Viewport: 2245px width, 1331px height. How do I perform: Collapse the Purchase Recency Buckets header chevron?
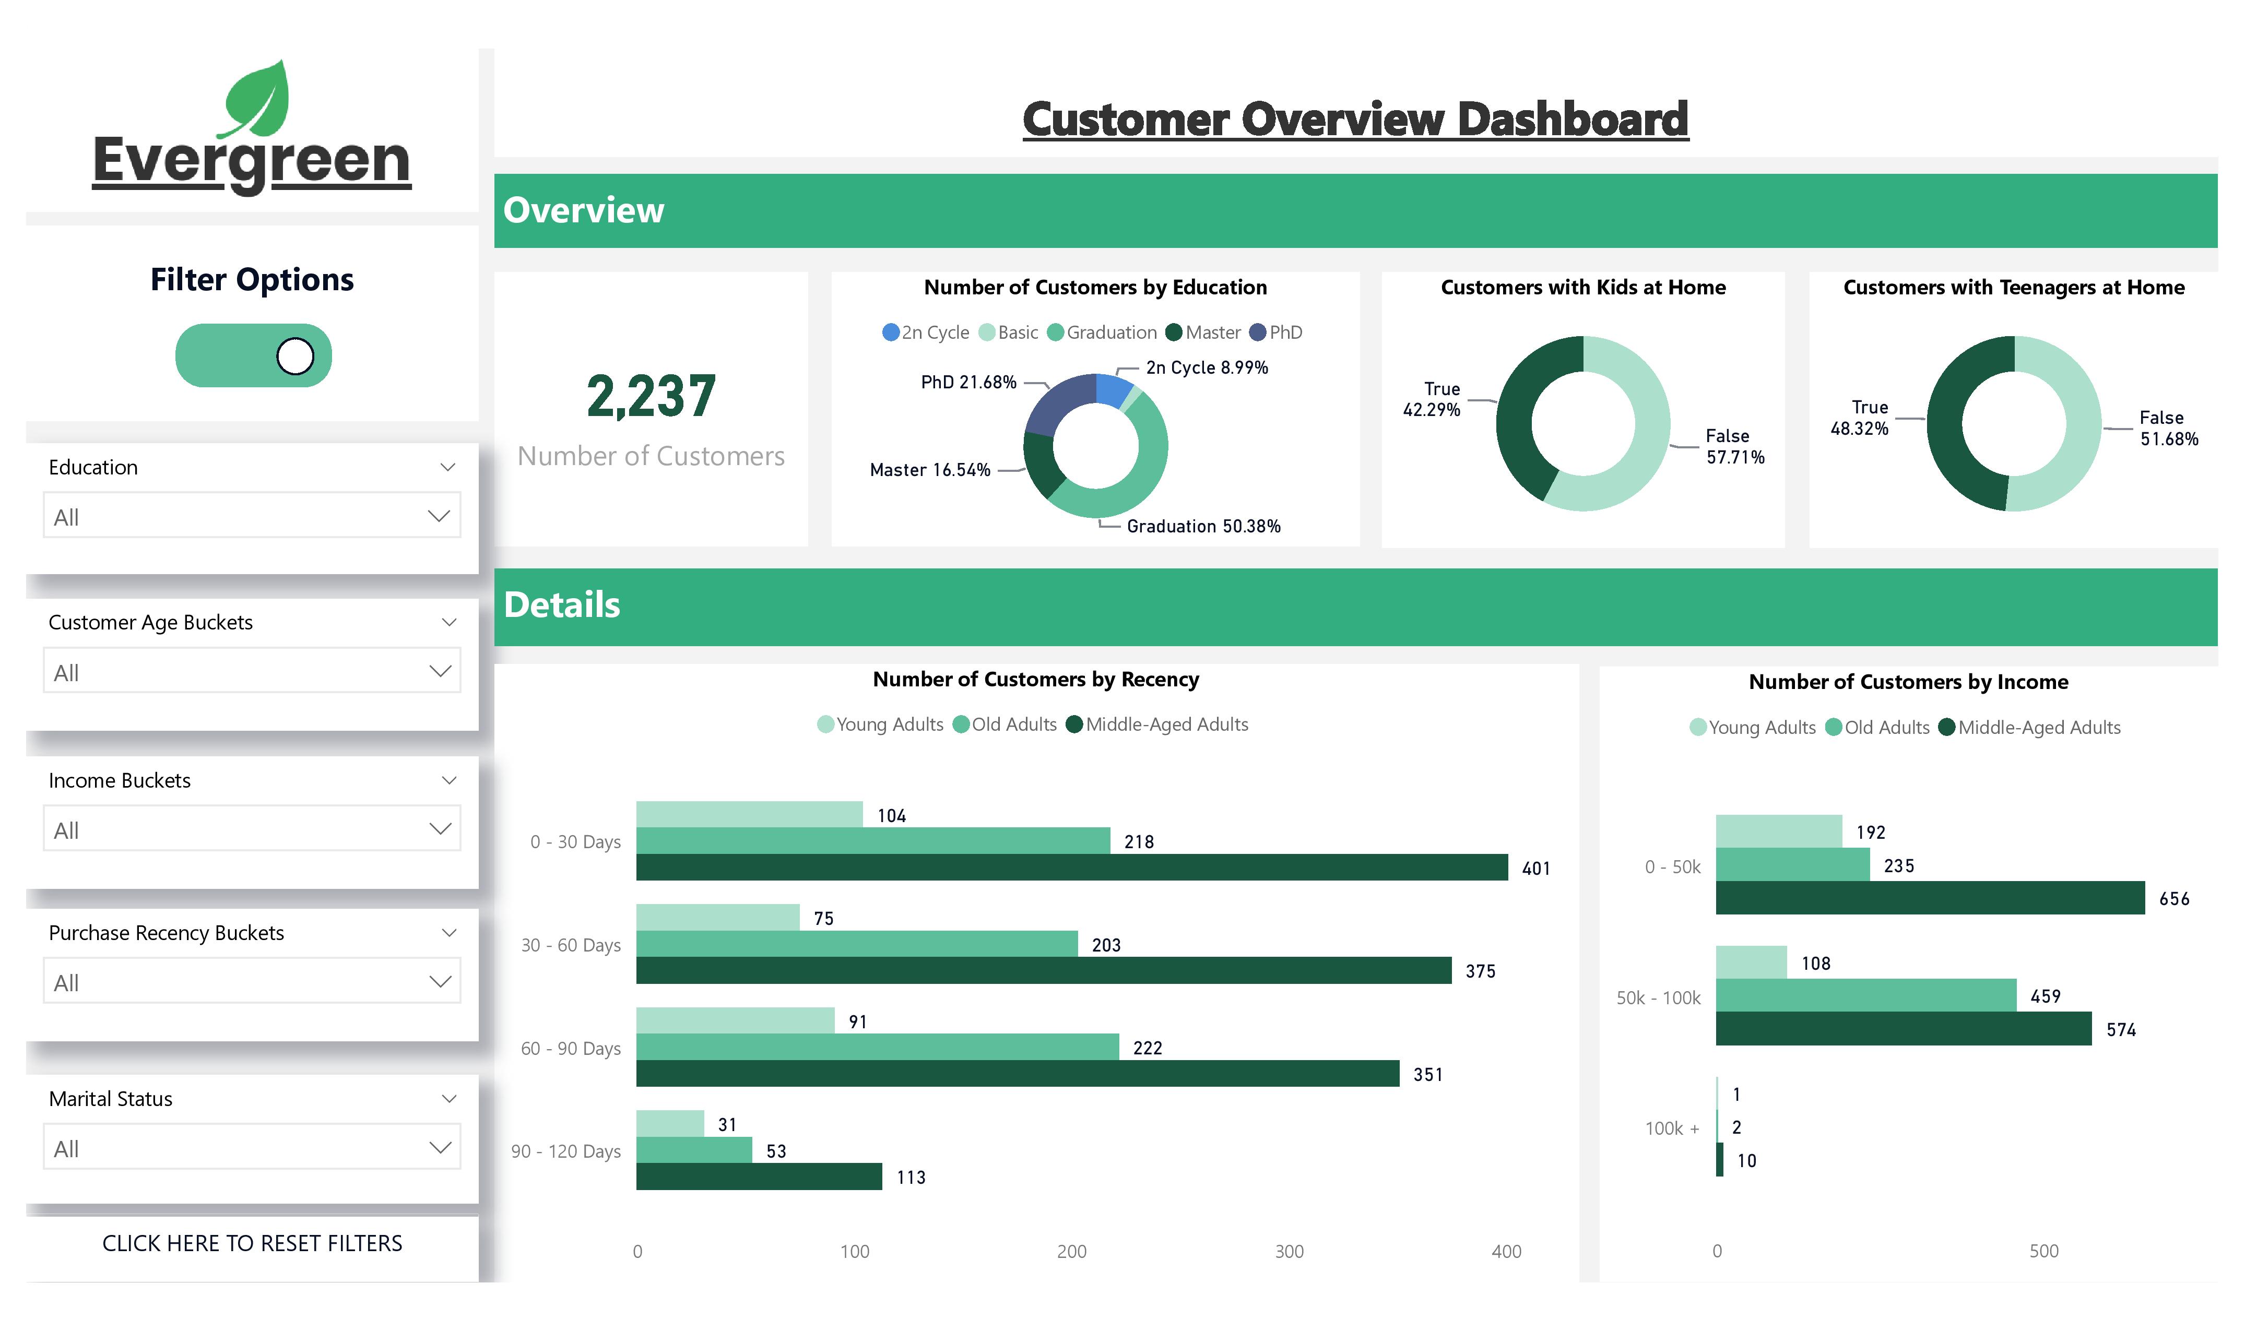448,933
